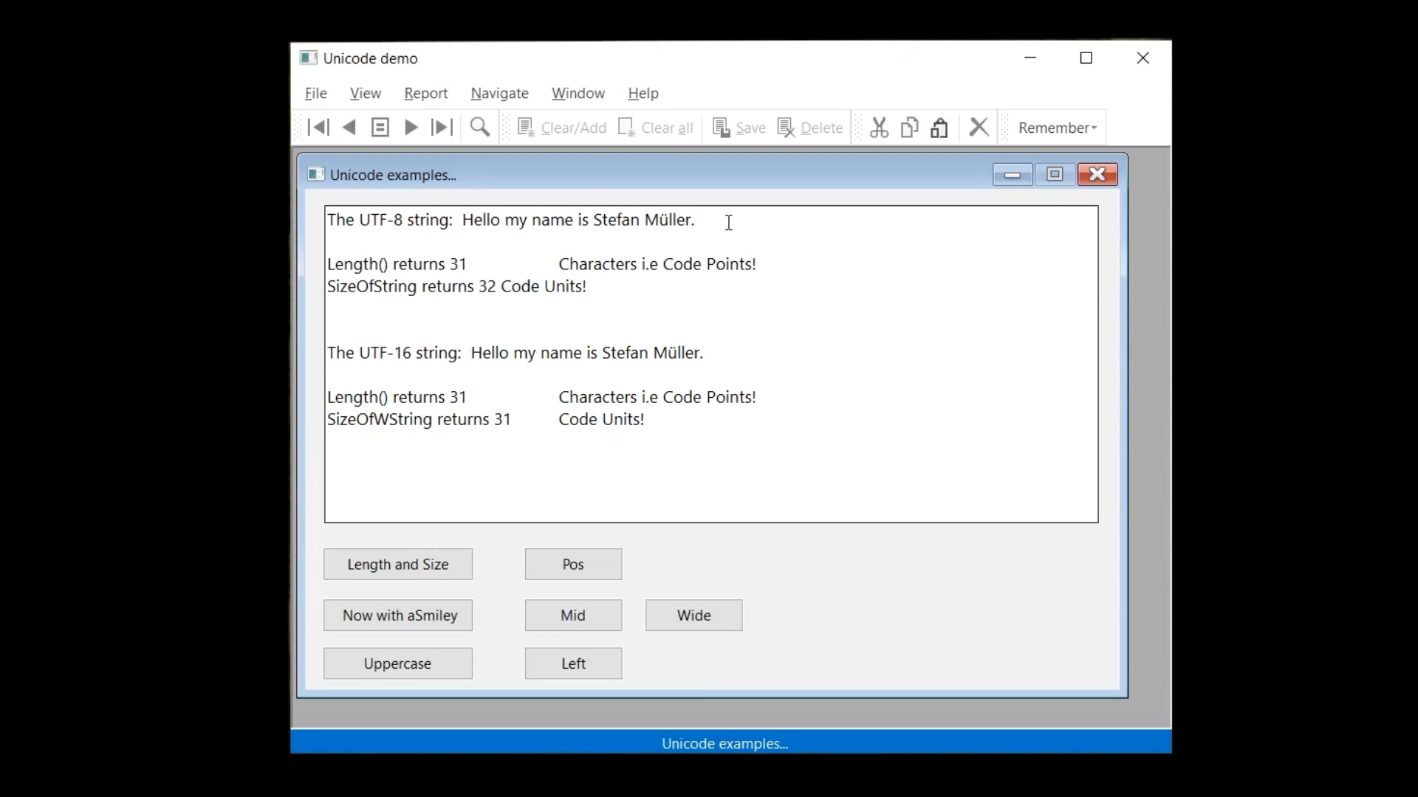Click the Copy icon in toolbar
The height and width of the screenshot is (797, 1418).
pos(910,128)
